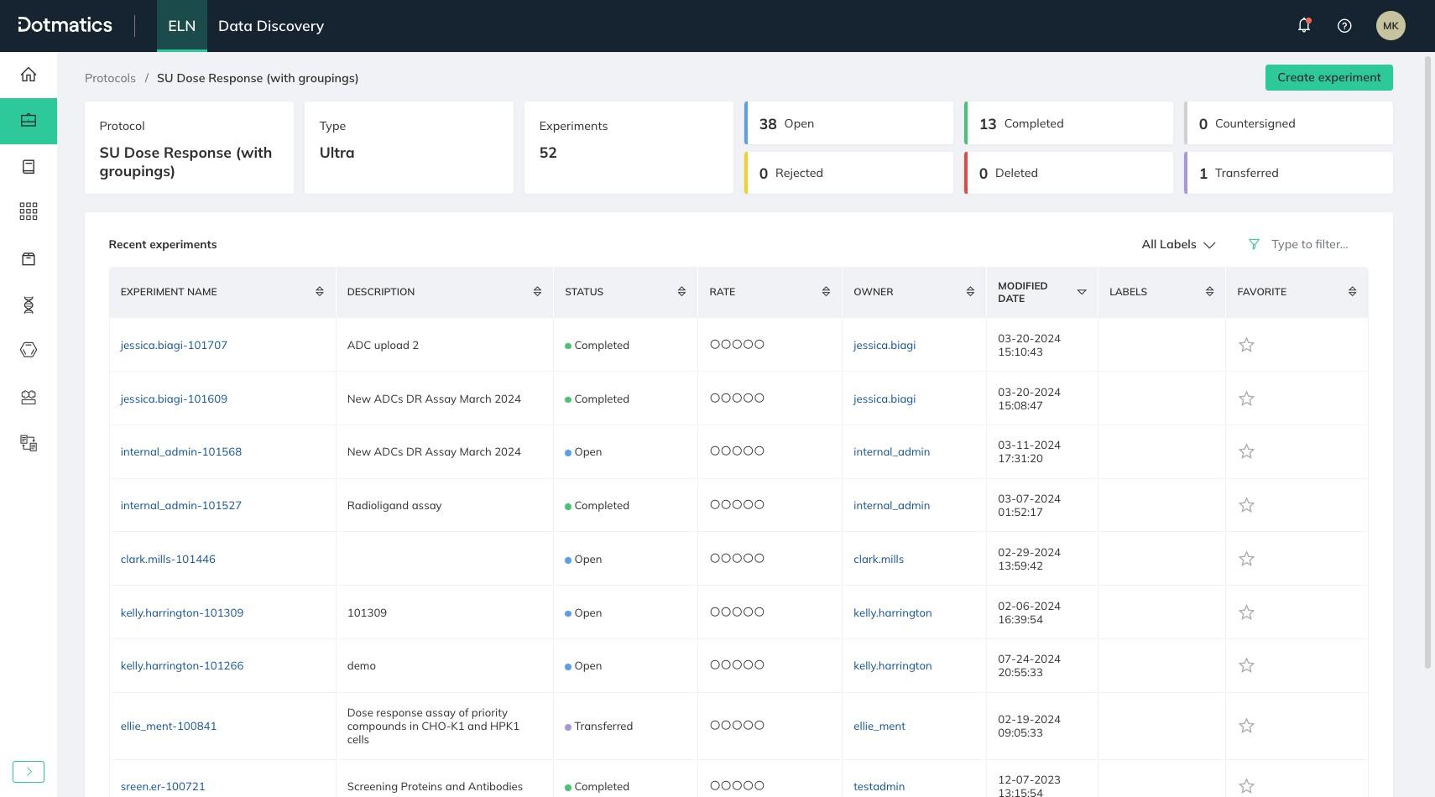The height and width of the screenshot is (797, 1435).
Task: Click the 0 Rejected status card
Action: point(848,173)
